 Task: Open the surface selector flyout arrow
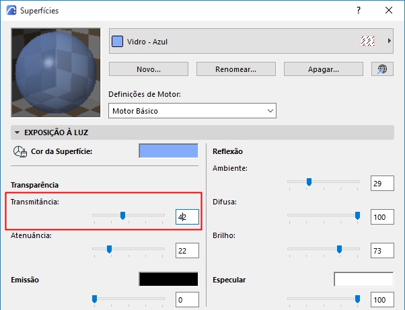tap(390, 41)
